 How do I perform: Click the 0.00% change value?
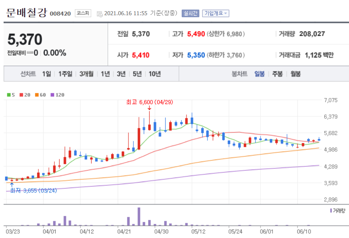(55, 53)
